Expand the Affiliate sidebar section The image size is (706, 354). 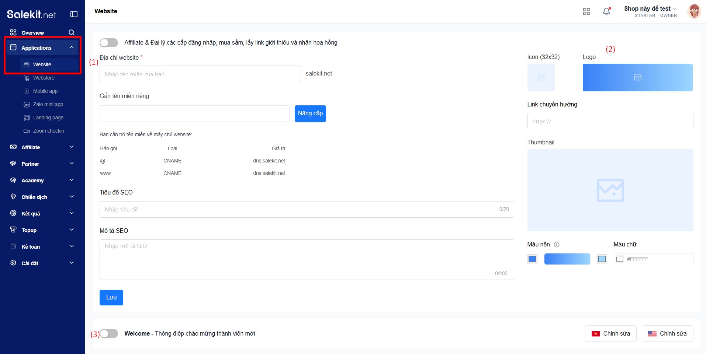tap(72, 147)
